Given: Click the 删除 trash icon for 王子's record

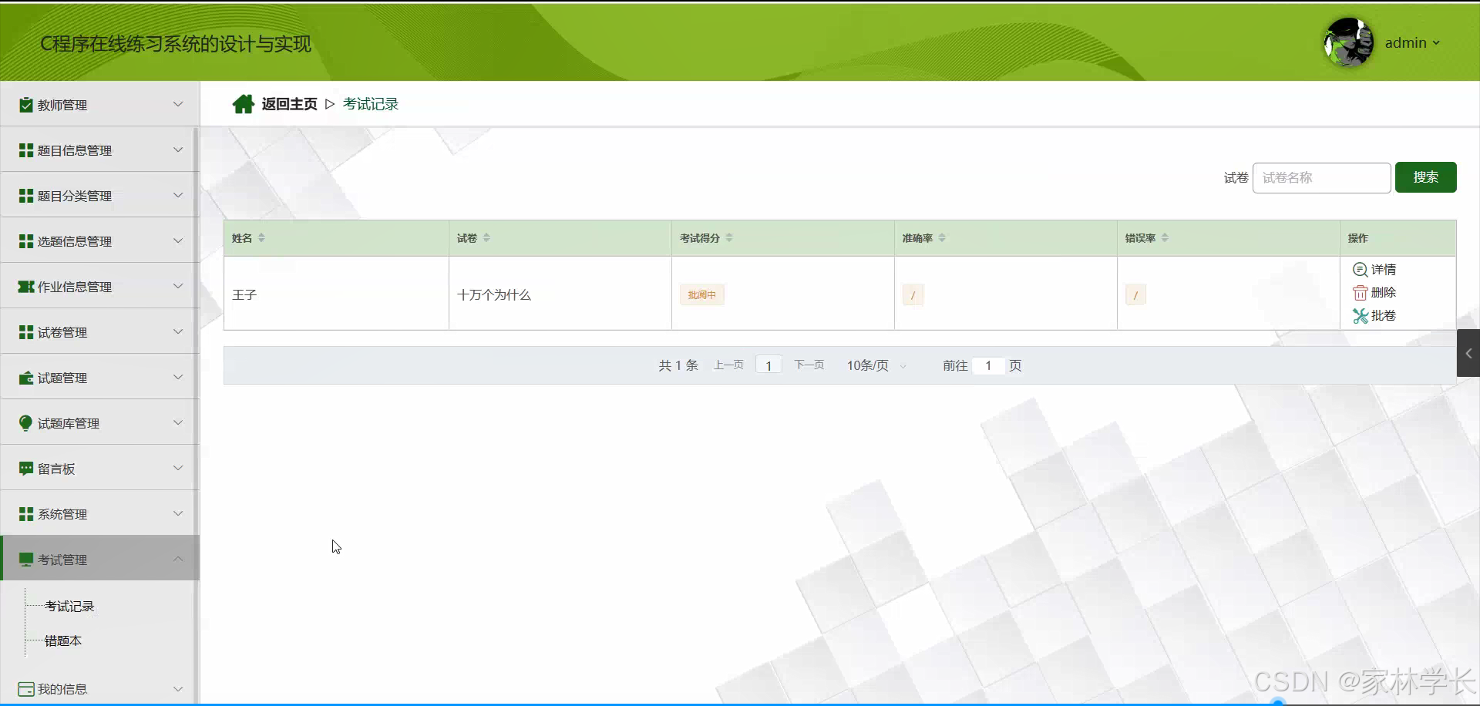Looking at the screenshot, I should coord(1359,293).
